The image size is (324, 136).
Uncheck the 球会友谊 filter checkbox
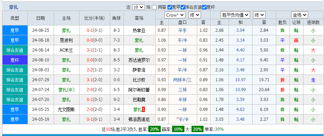tap(183, 7)
